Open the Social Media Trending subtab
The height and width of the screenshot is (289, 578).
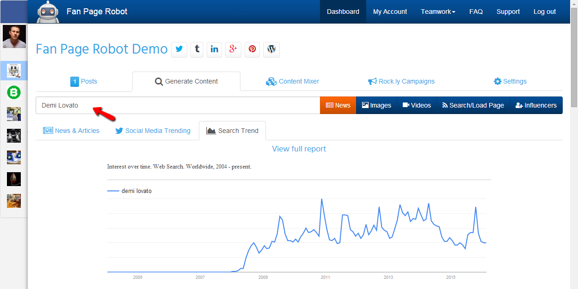click(x=153, y=131)
